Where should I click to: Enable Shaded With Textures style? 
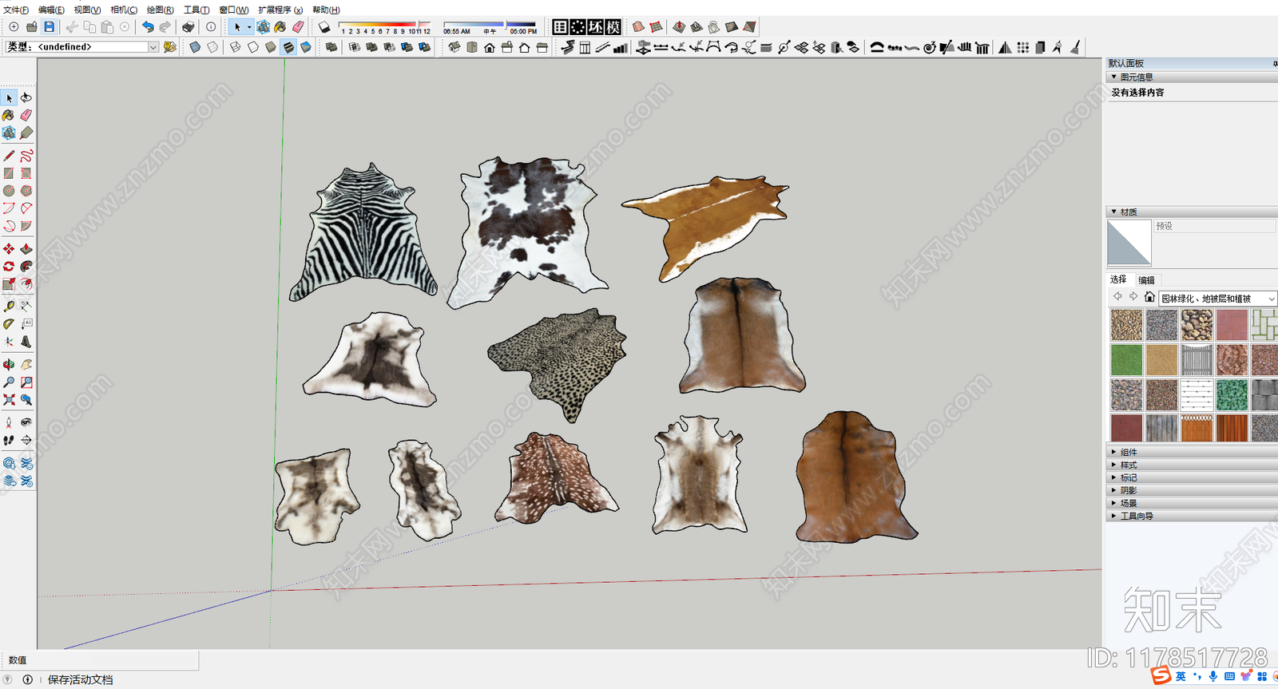click(288, 48)
